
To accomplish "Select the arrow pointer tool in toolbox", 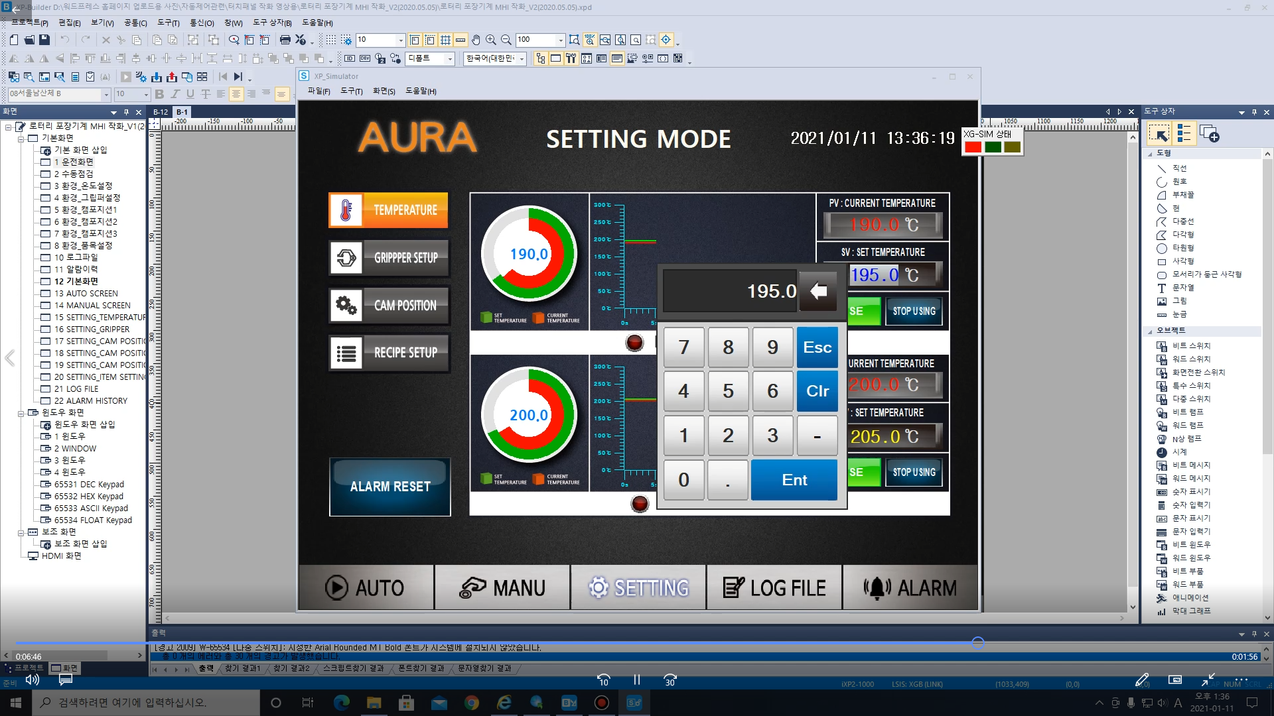I will 1159,135.
